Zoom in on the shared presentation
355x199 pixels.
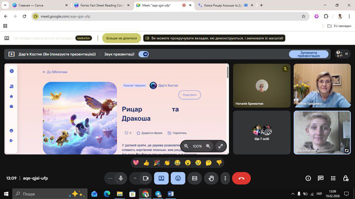208,146
